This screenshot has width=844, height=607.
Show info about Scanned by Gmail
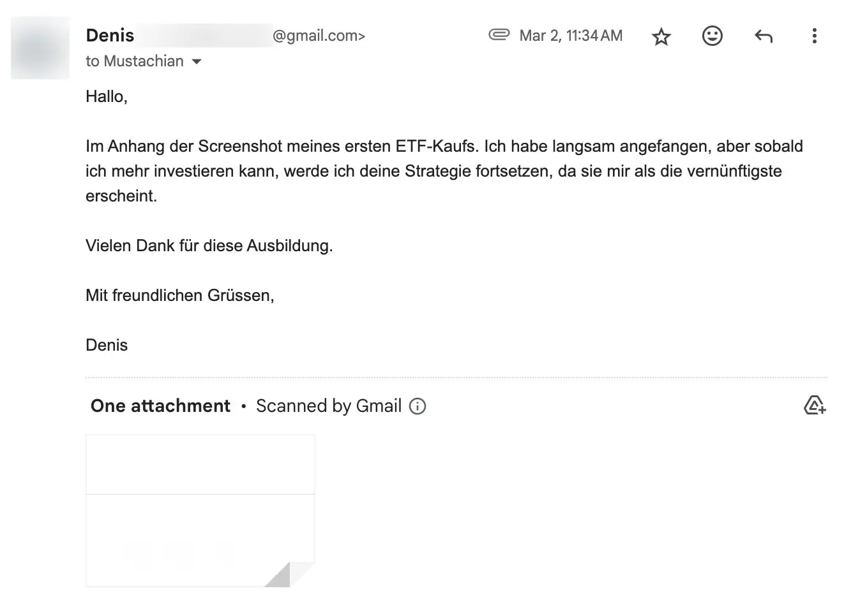[x=418, y=406]
